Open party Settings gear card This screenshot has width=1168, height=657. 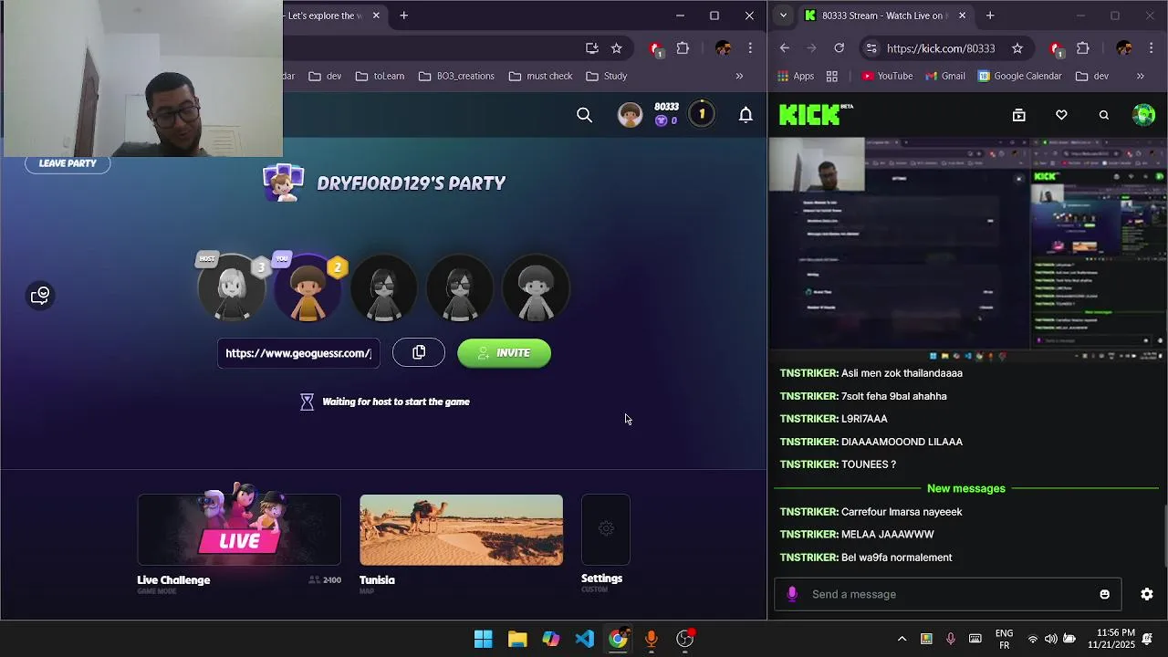coord(606,529)
